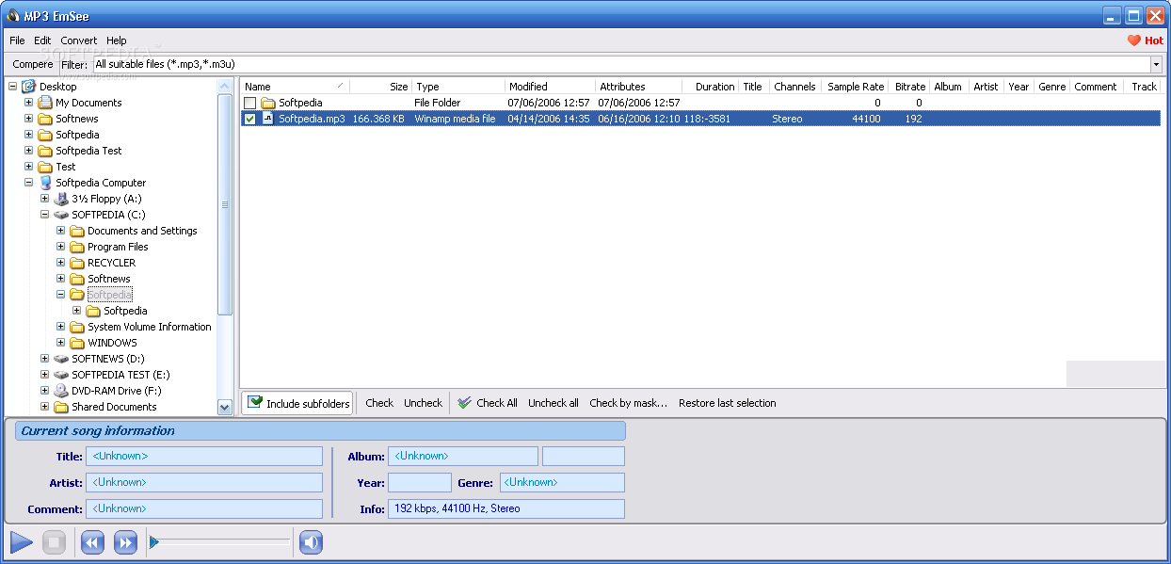1171x564 pixels.
Task: Click the heart Hot icon
Action: point(1133,40)
